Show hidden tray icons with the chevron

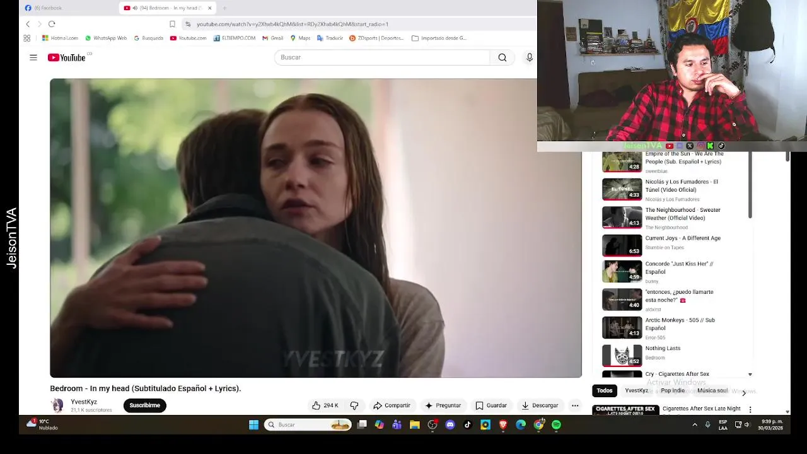[x=695, y=425]
